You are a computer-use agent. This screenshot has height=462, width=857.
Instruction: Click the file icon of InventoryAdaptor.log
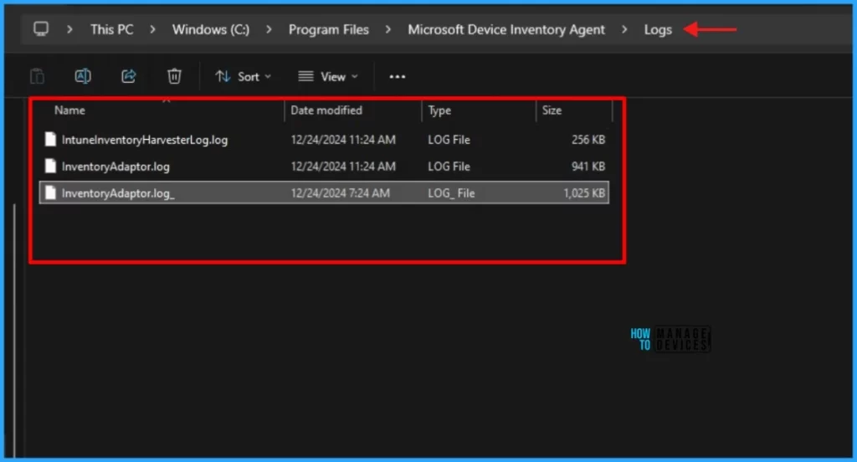point(50,167)
